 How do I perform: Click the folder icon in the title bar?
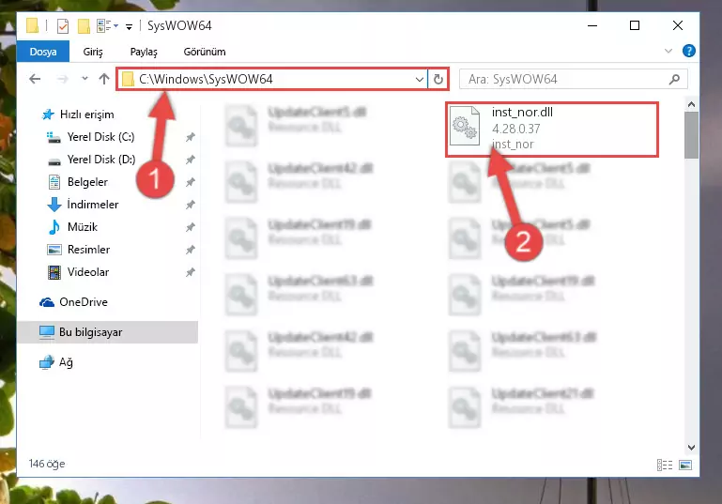pyautogui.click(x=32, y=25)
